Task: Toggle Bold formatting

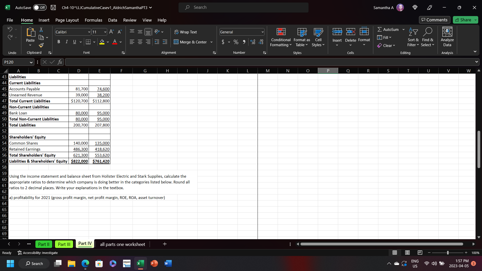Action: pos(58,42)
